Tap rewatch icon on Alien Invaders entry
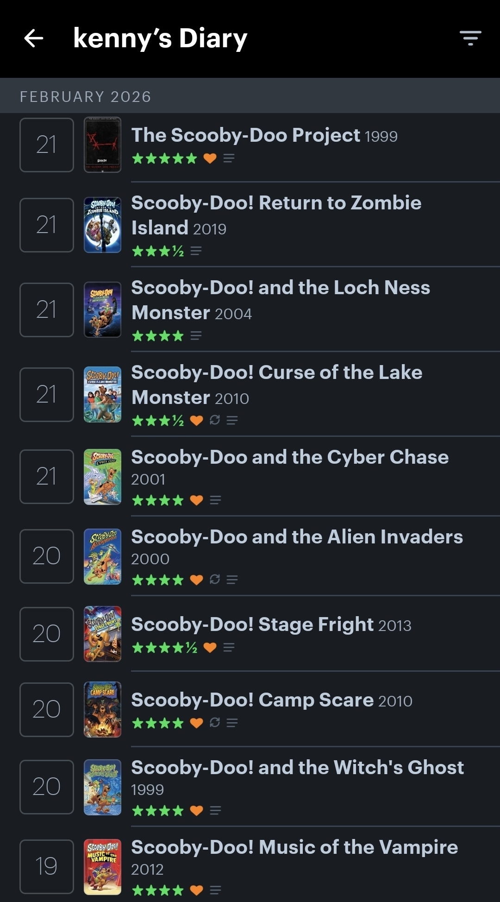This screenshot has width=500, height=902. pyautogui.click(x=214, y=580)
